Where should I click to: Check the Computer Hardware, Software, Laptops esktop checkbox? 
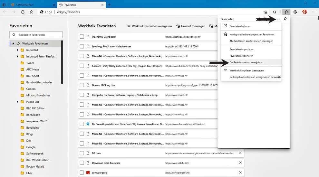(x=82, y=95)
